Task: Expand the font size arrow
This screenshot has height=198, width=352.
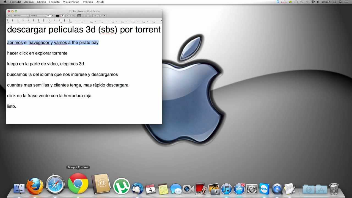Action: [x=53, y=16]
